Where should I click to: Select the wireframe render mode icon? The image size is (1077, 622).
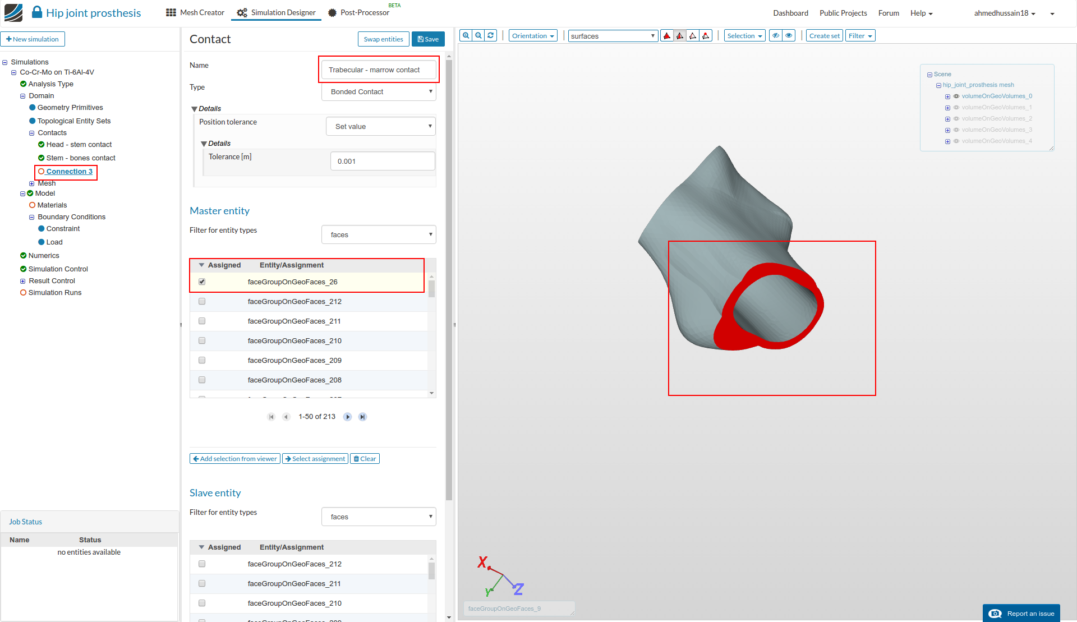click(x=693, y=36)
